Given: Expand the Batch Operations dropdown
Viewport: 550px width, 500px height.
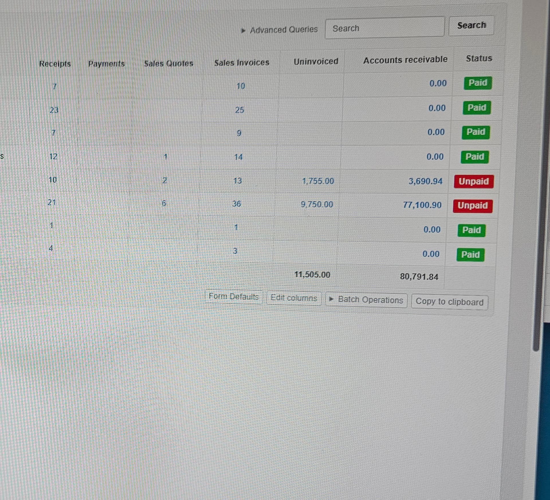Looking at the screenshot, I should [366, 300].
